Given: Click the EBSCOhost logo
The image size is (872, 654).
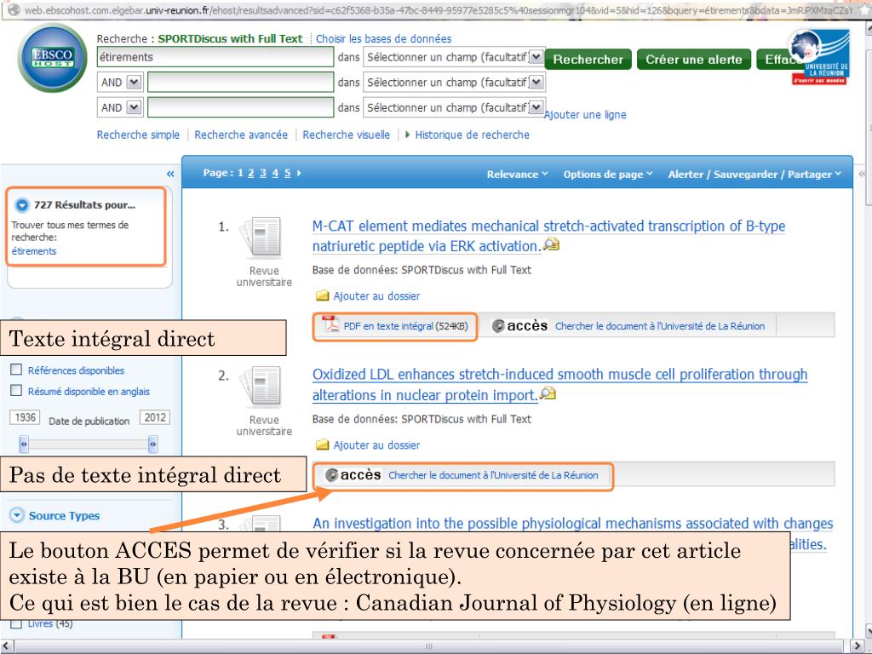Looking at the screenshot, I should [52, 58].
